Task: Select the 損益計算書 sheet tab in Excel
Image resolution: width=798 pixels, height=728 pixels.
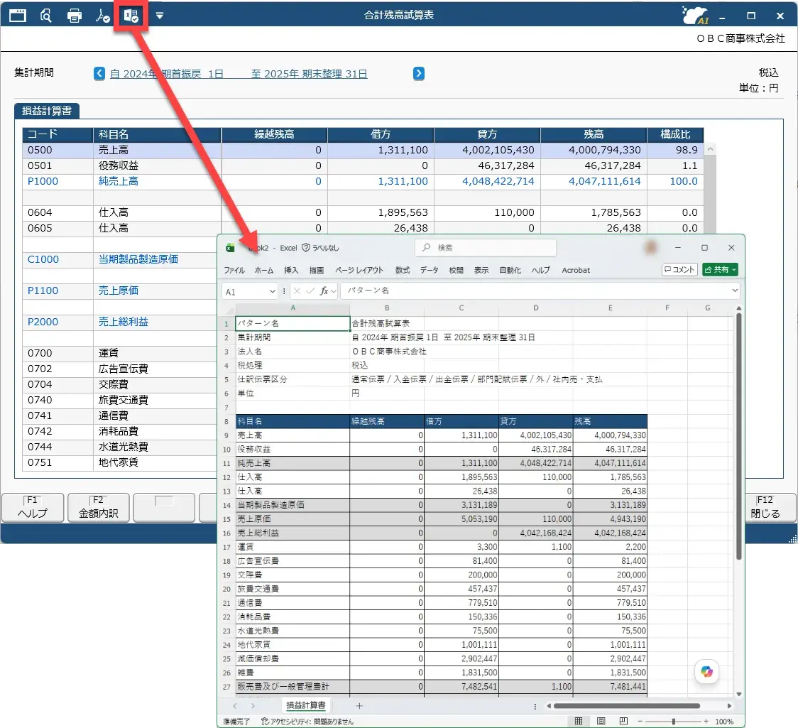Action: tap(306, 705)
